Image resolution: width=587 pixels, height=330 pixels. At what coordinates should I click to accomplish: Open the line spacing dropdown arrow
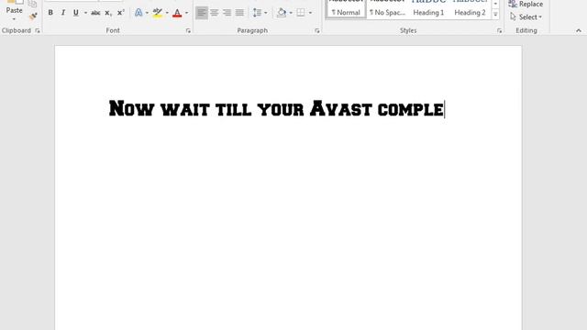266,13
